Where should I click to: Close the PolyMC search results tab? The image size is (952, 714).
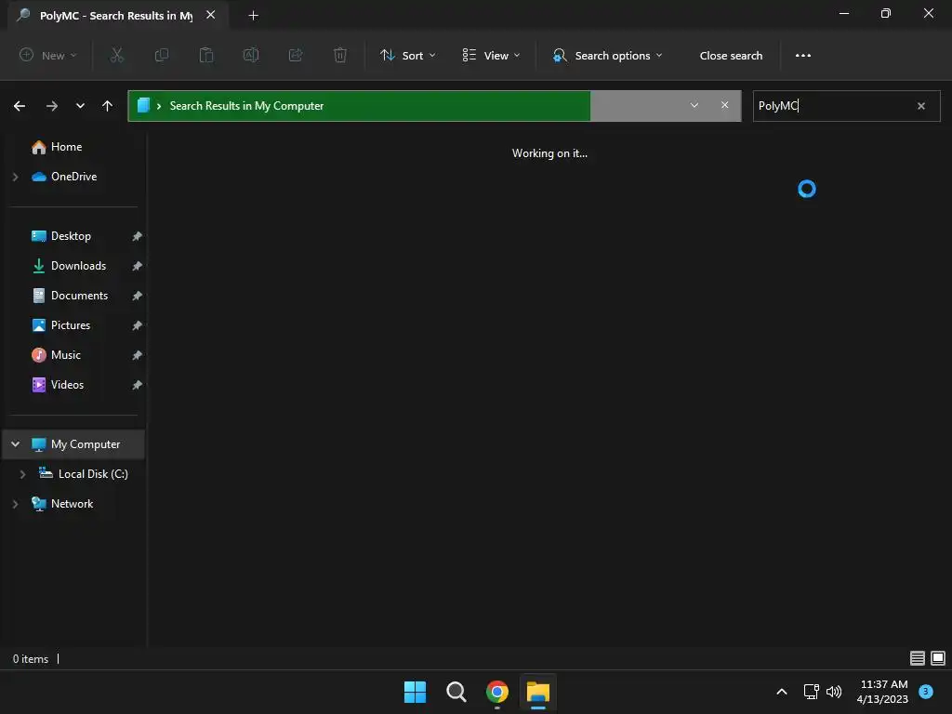click(211, 15)
